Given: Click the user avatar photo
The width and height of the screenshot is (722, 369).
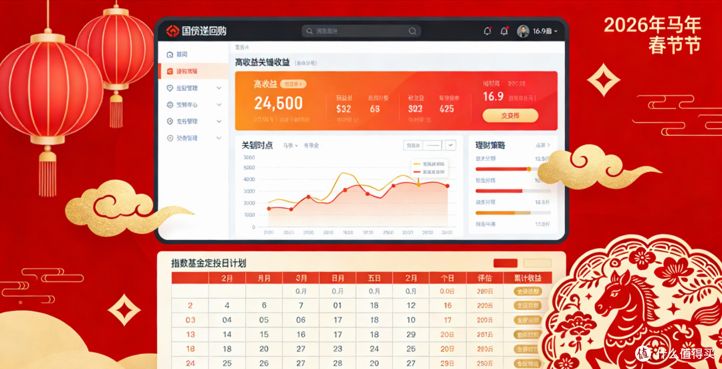Looking at the screenshot, I should point(523,31).
